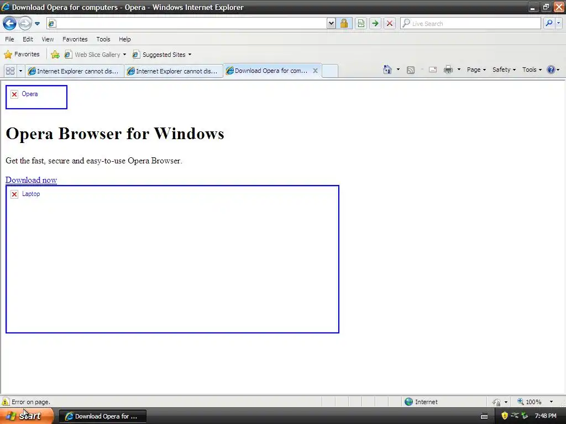Click the on-screen keyboard tray icon

(x=484, y=416)
